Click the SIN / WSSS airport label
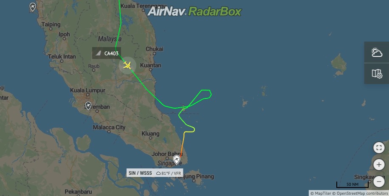 (x=140, y=173)
